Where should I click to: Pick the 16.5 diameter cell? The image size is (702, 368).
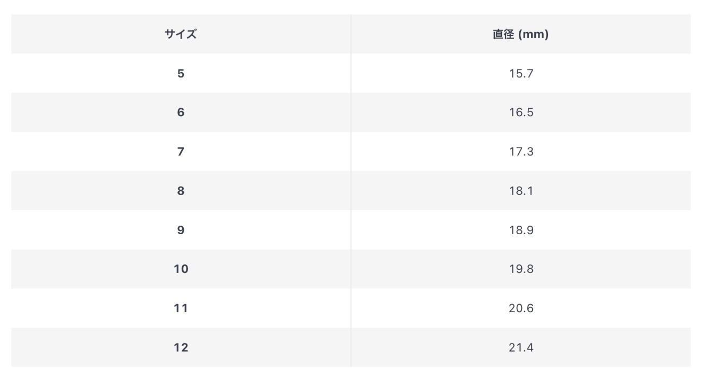click(x=520, y=113)
